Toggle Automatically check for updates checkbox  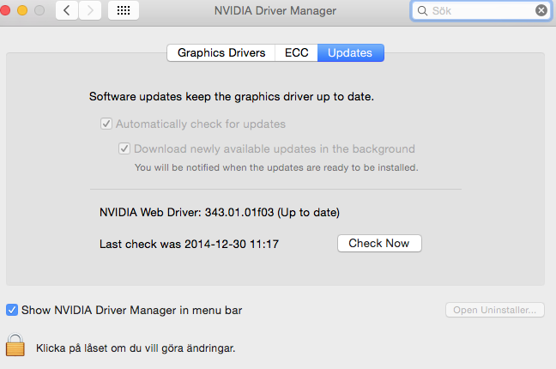[x=106, y=124]
